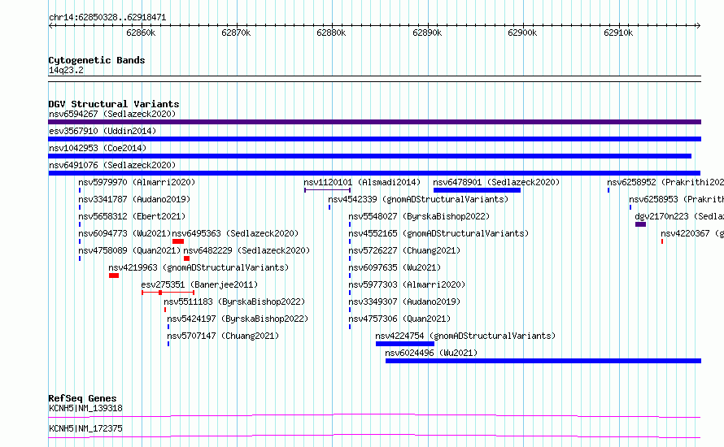
Task: Click the chr14:62850328..62918471 coordinate label
Action: 107,18
